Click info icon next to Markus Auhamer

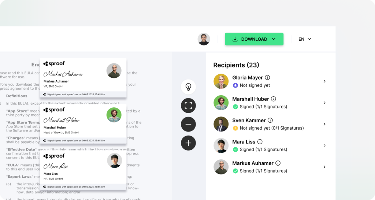(x=278, y=163)
